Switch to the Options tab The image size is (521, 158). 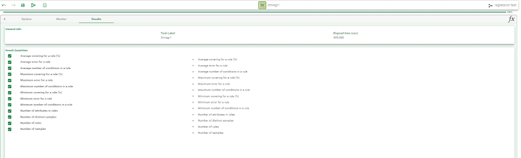(x=26, y=19)
